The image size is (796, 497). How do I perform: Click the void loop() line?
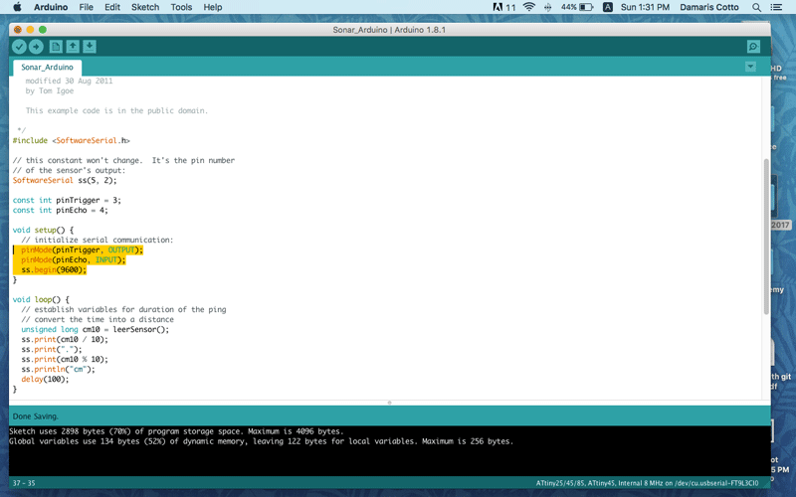pyautogui.click(x=41, y=300)
